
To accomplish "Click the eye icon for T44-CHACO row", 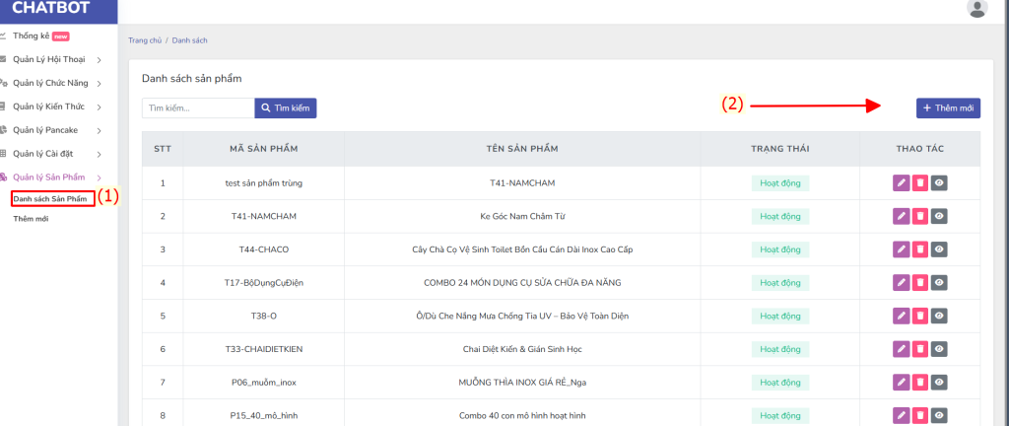I will pos(939,249).
